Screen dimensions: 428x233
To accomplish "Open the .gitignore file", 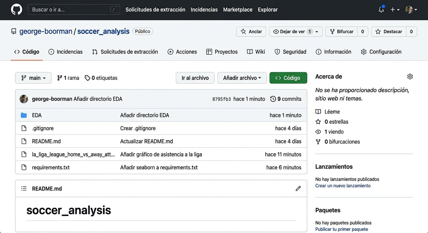I will coord(43,128).
